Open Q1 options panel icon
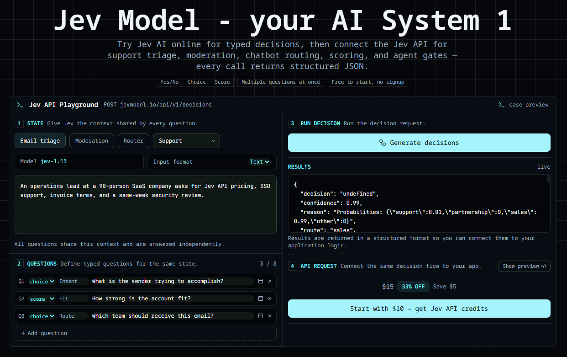The image size is (567, 357). pyautogui.click(x=261, y=281)
